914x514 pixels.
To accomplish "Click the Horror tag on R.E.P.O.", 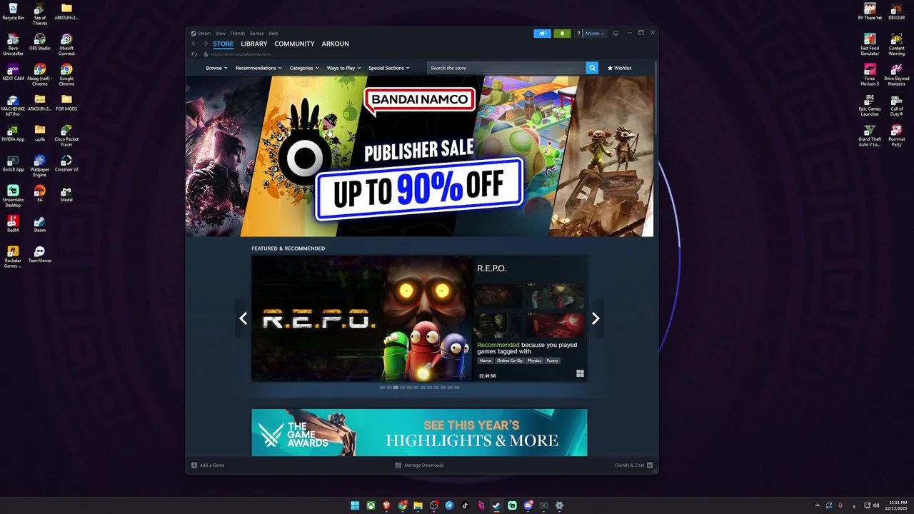I will (486, 361).
